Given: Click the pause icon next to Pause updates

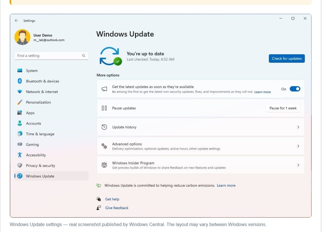Looking at the screenshot, I should point(104,108).
